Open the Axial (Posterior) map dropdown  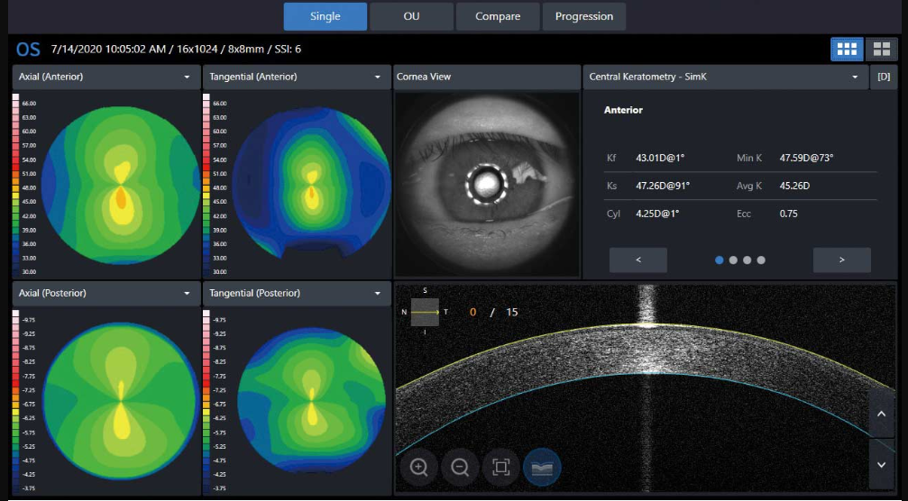105,293
